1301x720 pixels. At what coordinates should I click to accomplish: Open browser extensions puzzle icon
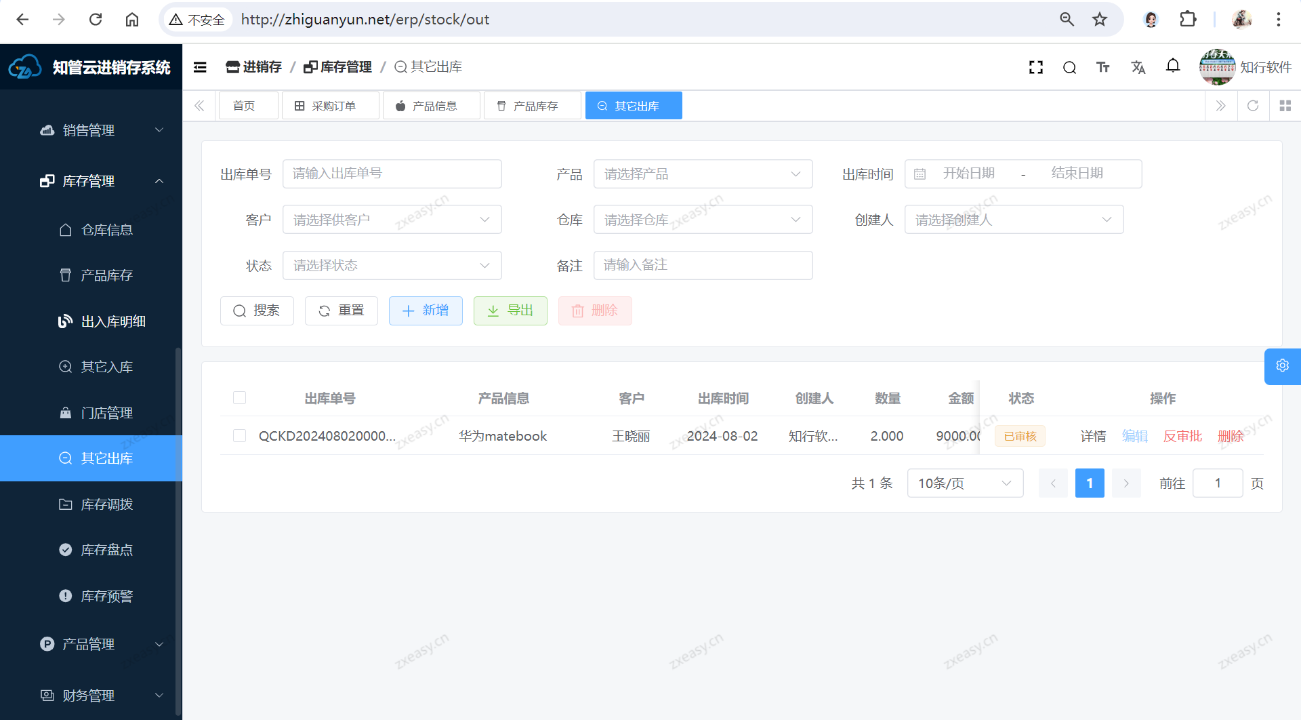click(x=1188, y=20)
